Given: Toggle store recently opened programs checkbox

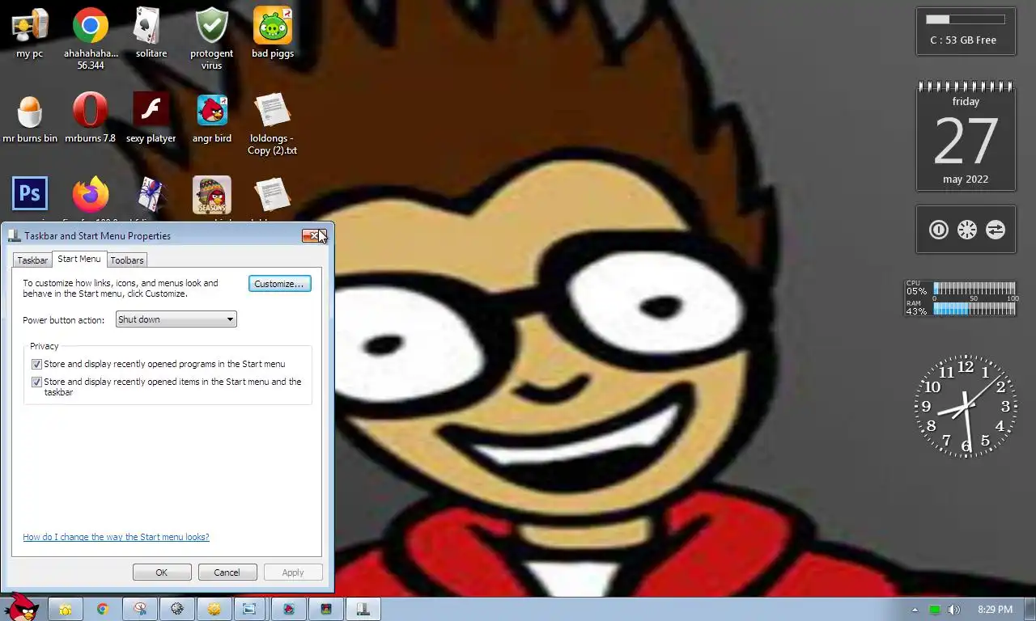Looking at the screenshot, I should point(36,365).
